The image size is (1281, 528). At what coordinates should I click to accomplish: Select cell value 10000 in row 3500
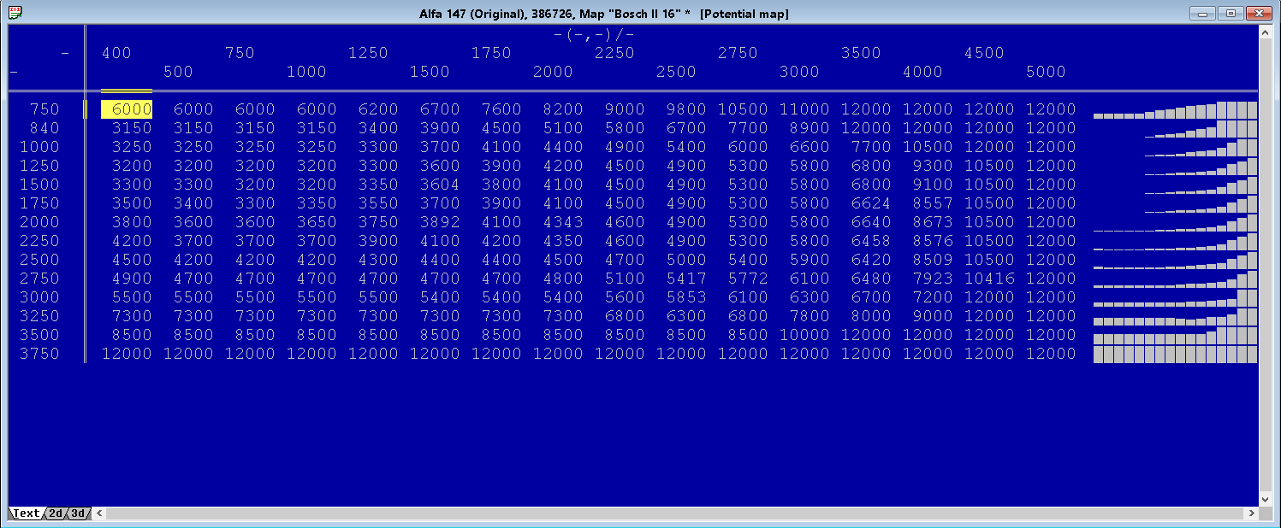tap(805, 335)
